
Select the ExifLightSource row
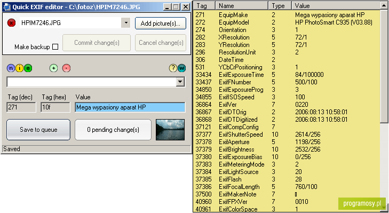(x=287, y=172)
